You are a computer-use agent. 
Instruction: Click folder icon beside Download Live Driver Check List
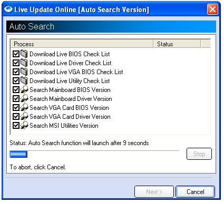coord(24,63)
